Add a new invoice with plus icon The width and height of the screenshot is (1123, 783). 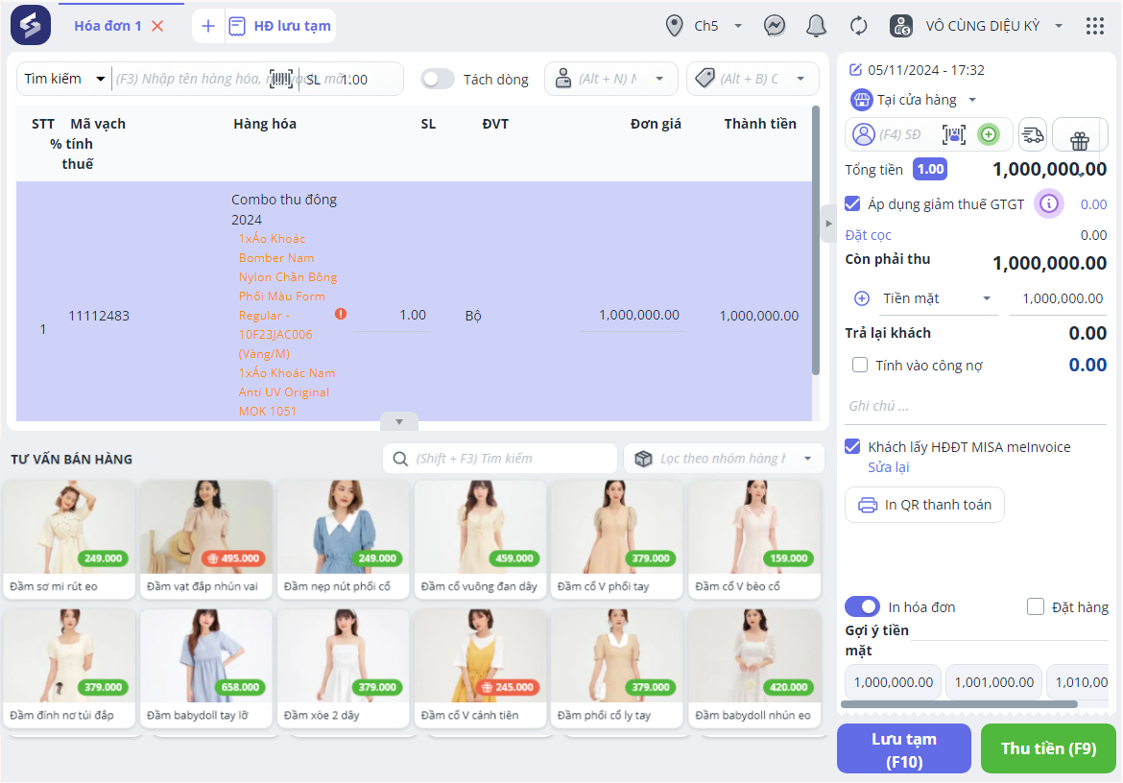(x=207, y=26)
